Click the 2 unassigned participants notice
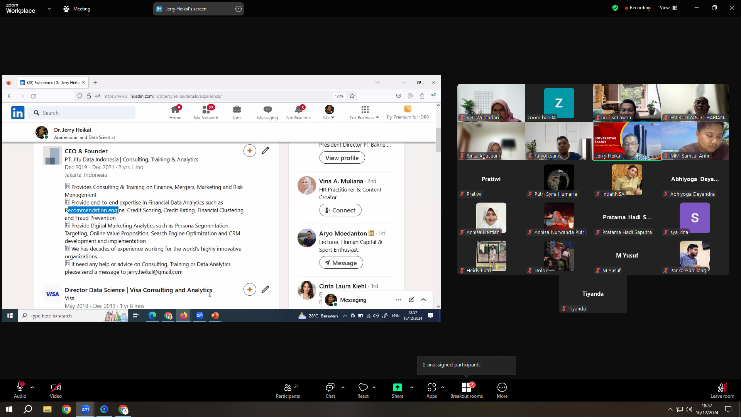The image size is (741, 417). coord(467,365)
